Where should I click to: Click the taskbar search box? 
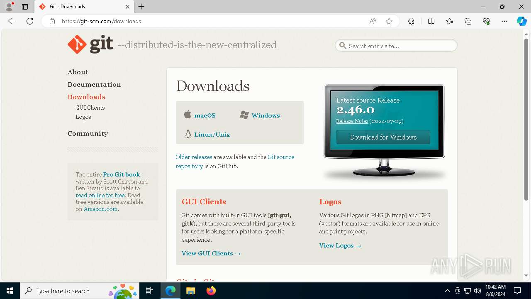coord(80,291)
